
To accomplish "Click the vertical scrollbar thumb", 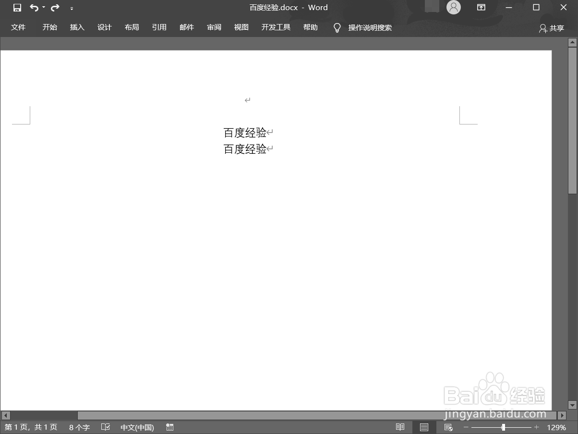I will click(572, 121).
